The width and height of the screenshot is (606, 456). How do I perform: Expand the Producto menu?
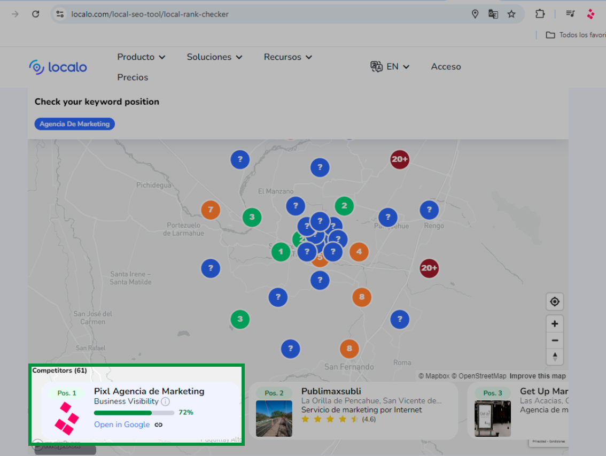click(x=141, y=57)
